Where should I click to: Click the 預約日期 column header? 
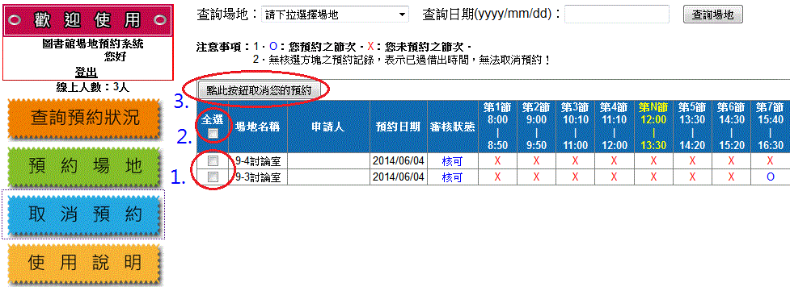(399, 127)
